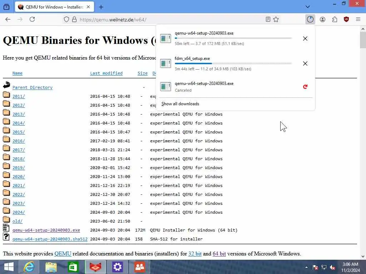The height and width of the screenshot is (274, 366).
Task: Click the page's vertical scrollbar thumb
Action: coord(363,40)
